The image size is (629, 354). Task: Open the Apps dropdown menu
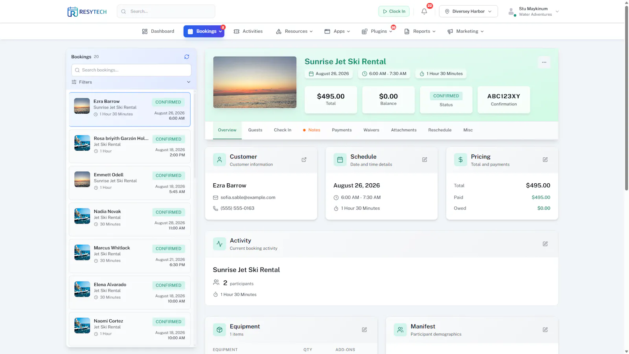[x=337, y=31]
